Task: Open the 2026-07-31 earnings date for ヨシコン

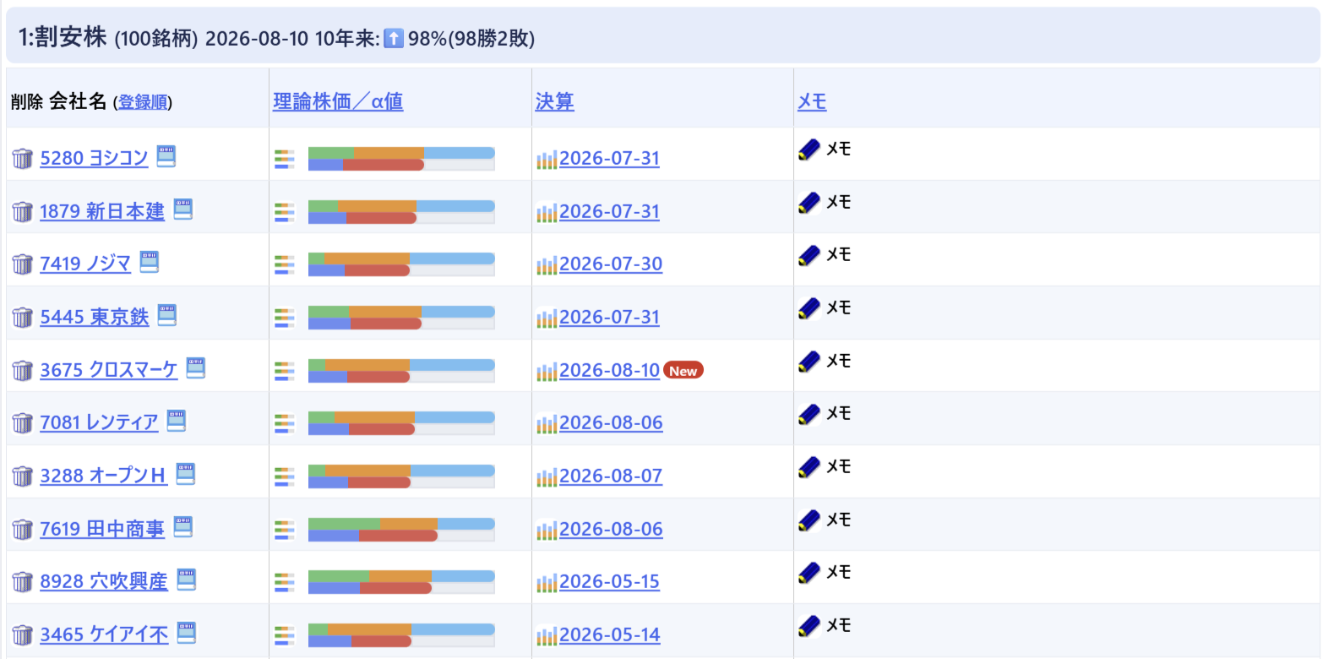Action: [609, 159]
